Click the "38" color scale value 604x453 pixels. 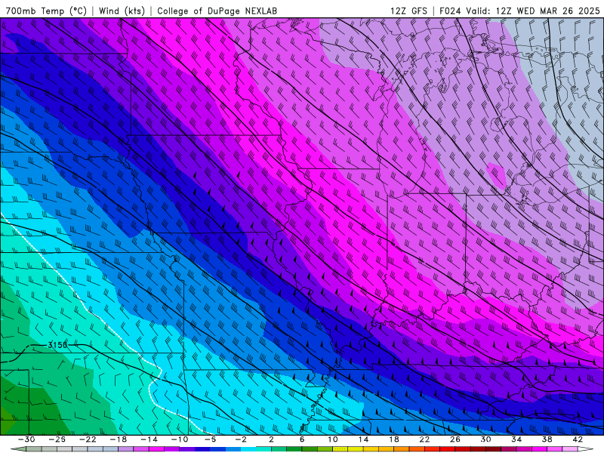click(547, 439)
